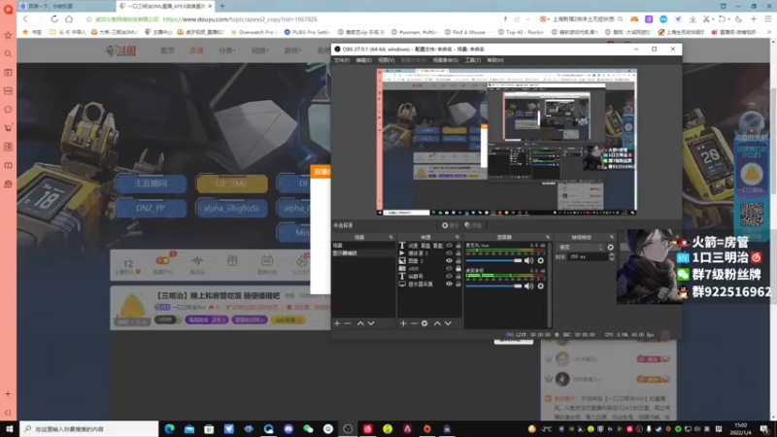
Task: Remove the selected scene in OBS
Action: [x=348, y=323]
